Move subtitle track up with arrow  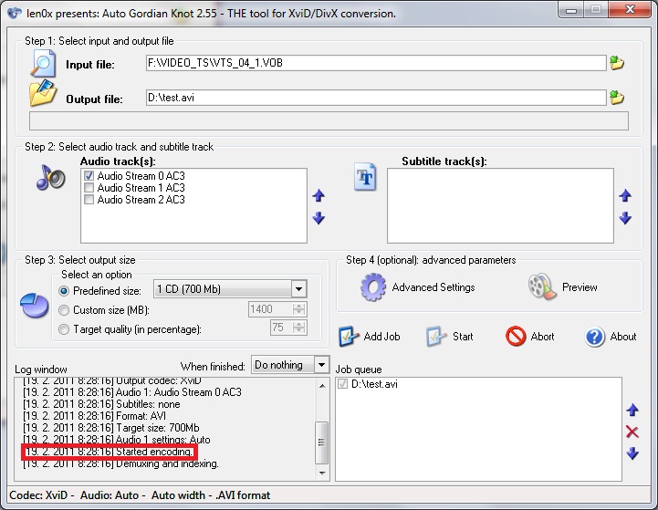click(x=625, y=195)
